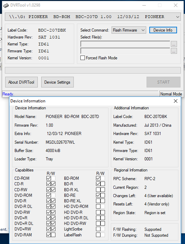Click the BD-RE read checkbox
The image size is (185, 244).
(98, 195)
